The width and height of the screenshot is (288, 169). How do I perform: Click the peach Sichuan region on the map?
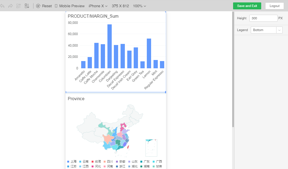(x=108, y=139)
